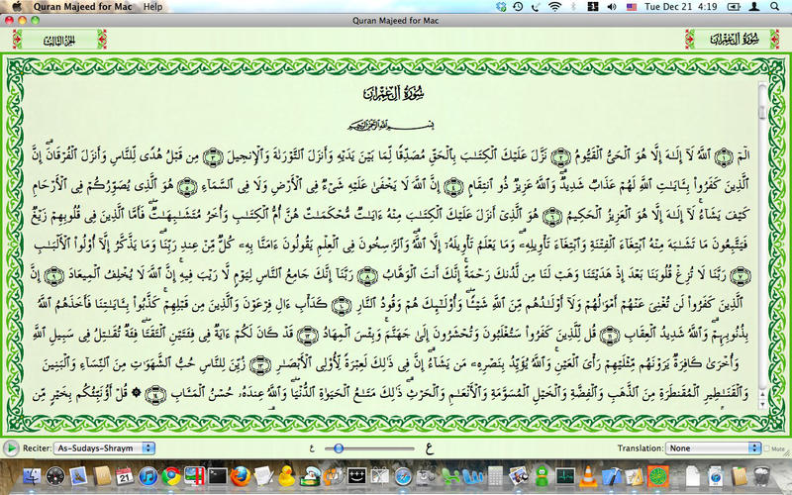Click the font size slider track
Screen dimensions: 792x495
coord(369,448)
